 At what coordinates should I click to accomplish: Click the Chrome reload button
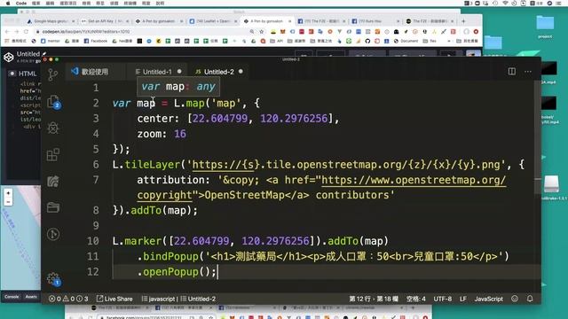pos(26,32)
